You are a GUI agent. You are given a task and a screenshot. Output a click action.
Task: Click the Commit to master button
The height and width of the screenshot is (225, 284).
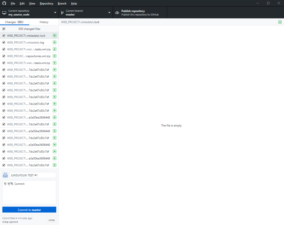pyautogui.click(x=29, y=210)
